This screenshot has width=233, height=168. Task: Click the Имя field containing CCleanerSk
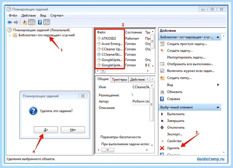[x=141, y=87]
